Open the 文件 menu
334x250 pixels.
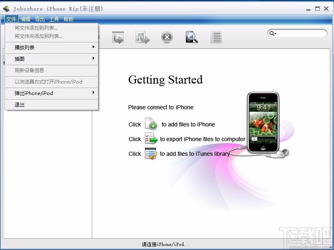11,19
